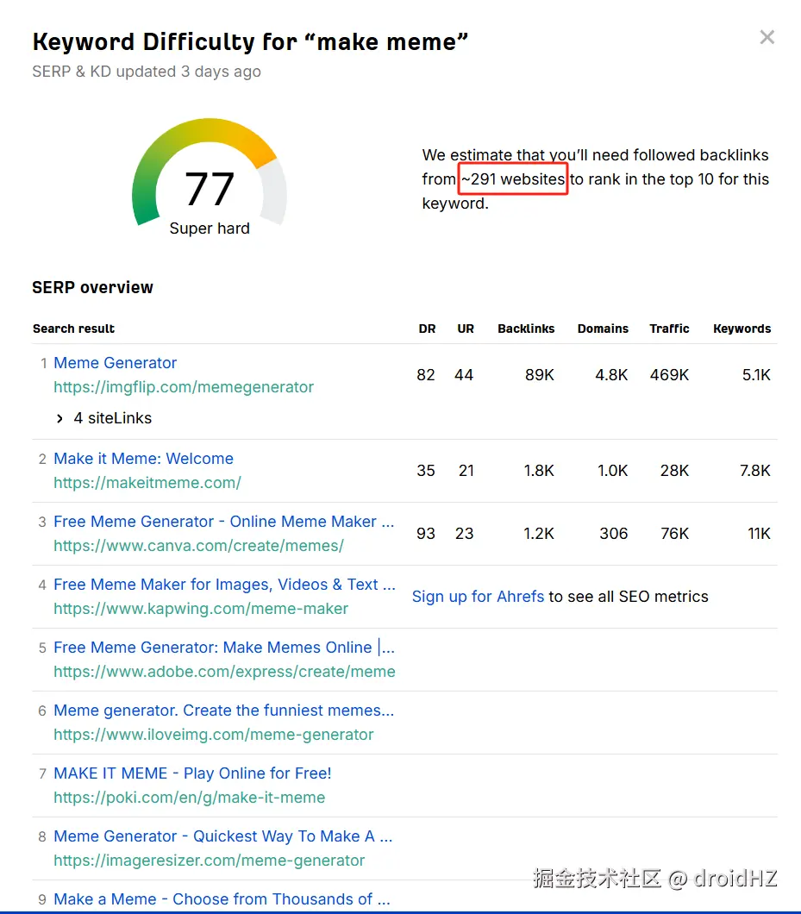Open Free Meme Generator: Make Memes Online result
Viewport: 801px width, 914px height.
tap(224, 647)
